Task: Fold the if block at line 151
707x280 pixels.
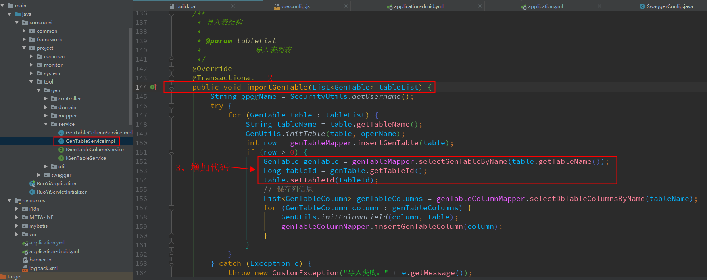Action: pos(171,152)
